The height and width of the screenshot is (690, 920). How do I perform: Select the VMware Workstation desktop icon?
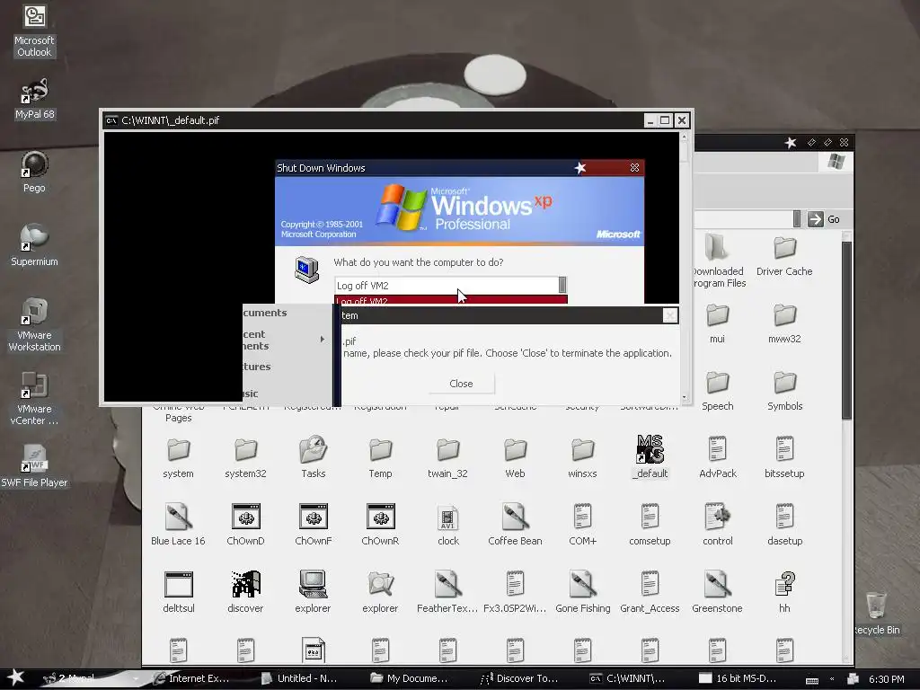[x=34, y=324]
